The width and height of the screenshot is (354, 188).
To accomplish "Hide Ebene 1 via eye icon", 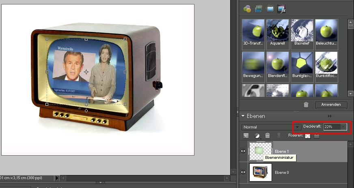I will [x=243, y=151].
